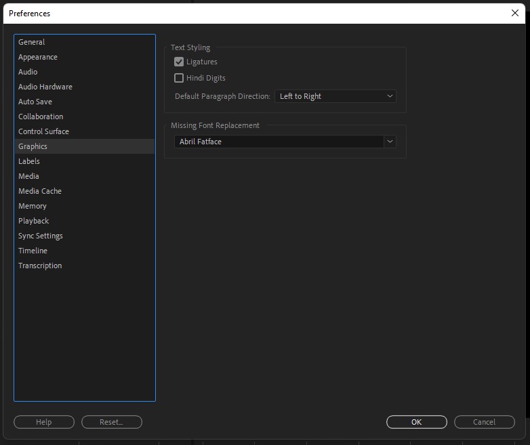Open the Playback settings category
Image resolution: width=530 pixels, height=445 pixels.
tap(84, 220)
